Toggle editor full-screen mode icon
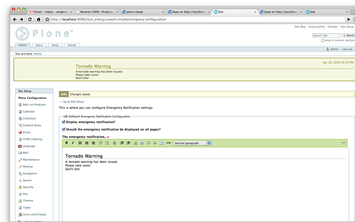This screenshot has width=355, height=222. pyautogui.click(x=343, y=143)
